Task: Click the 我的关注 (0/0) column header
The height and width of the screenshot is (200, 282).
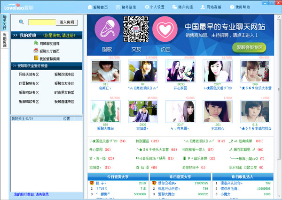Action: (22, 119)
